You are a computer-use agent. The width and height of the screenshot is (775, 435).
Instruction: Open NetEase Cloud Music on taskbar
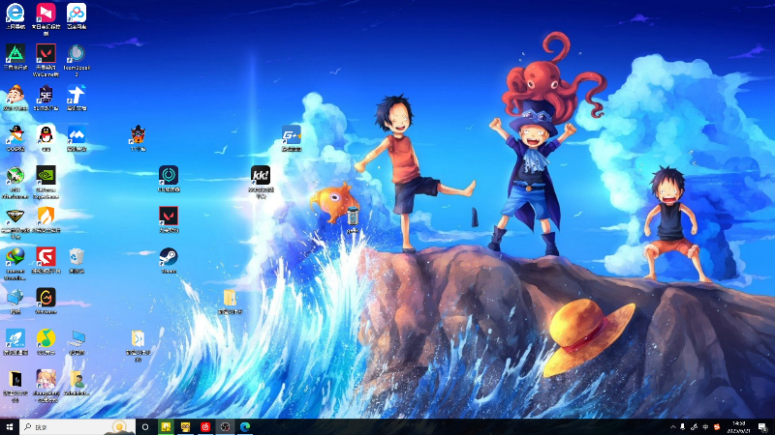point(205,426)
